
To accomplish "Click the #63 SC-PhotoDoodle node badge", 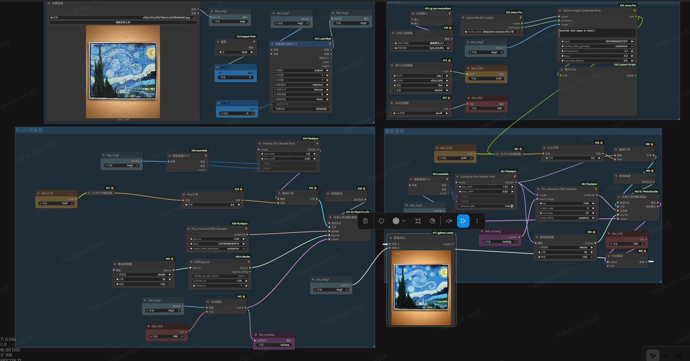I will [x=646, y=192].
